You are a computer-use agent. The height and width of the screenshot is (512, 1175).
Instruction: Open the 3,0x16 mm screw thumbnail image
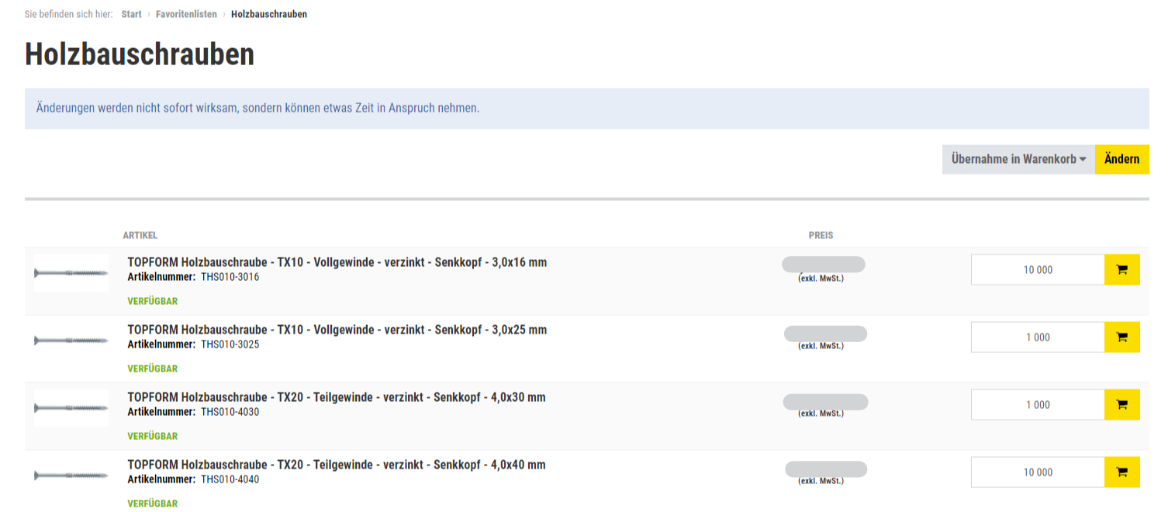tap(71, 273)
